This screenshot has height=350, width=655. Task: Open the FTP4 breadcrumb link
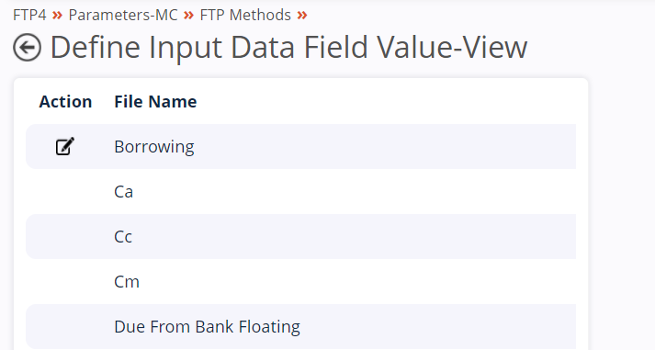coord(29,15)
